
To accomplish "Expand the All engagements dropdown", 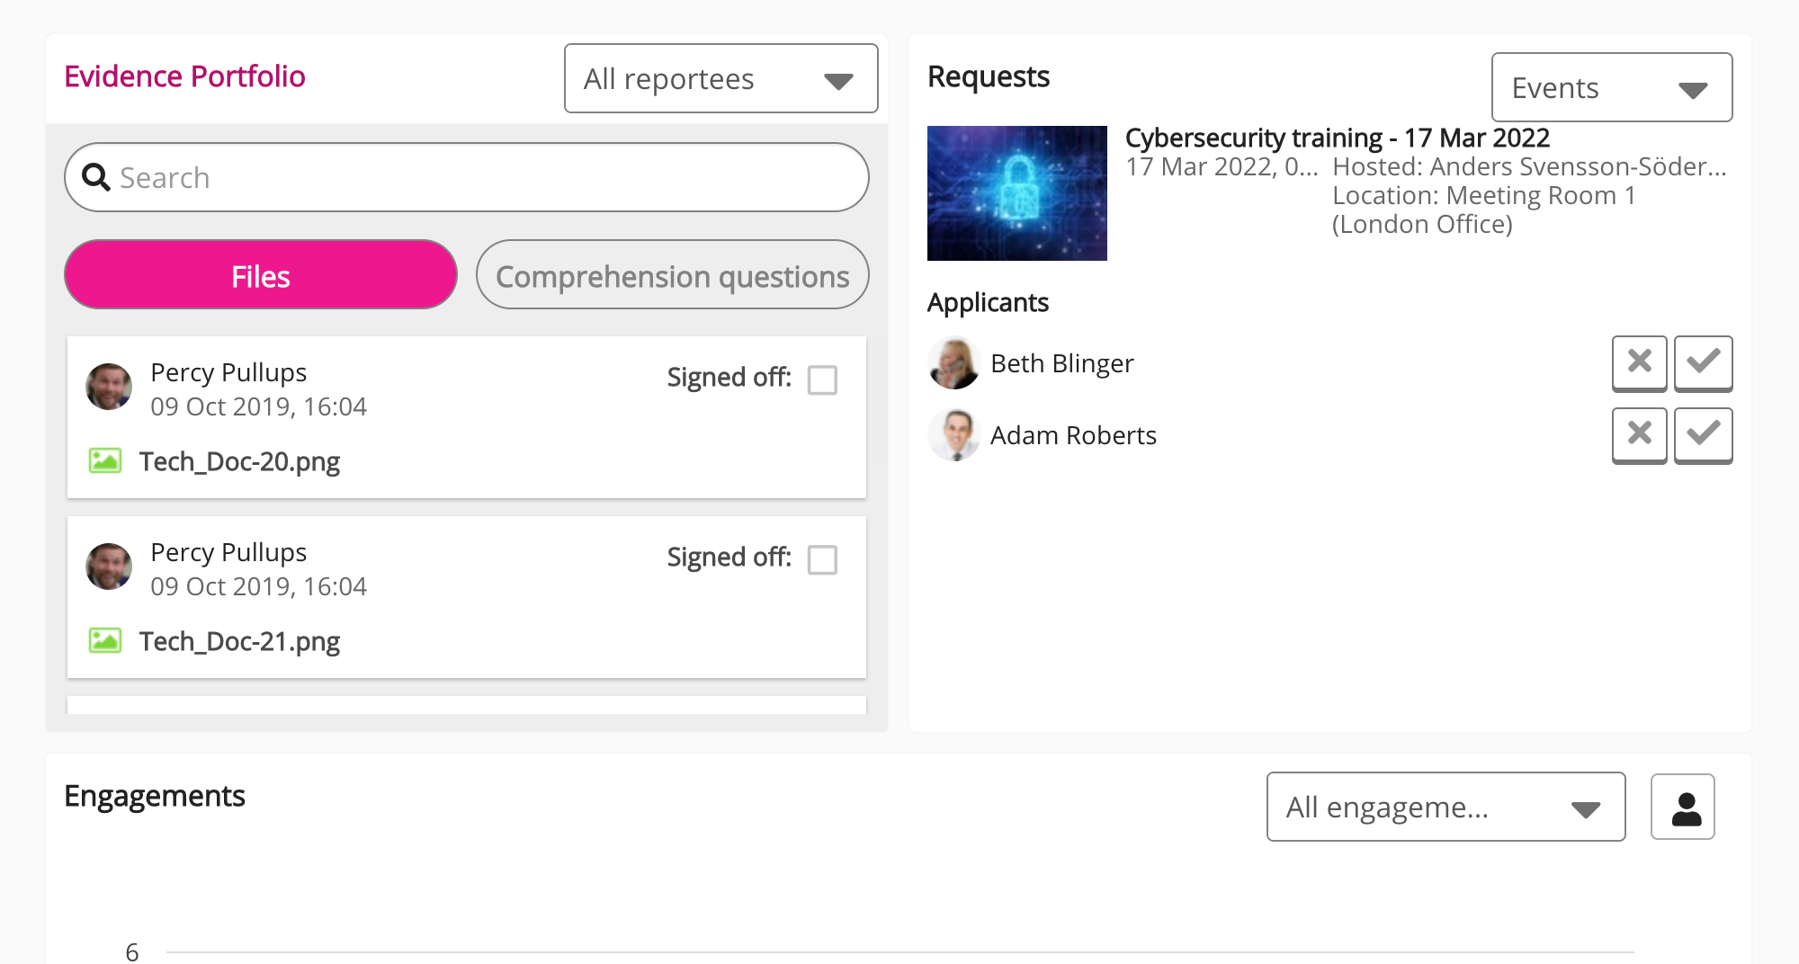I will point(1445,807).
